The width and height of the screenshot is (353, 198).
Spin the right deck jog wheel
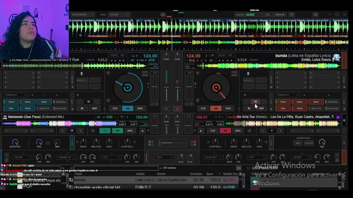click(x=216, y=88)
